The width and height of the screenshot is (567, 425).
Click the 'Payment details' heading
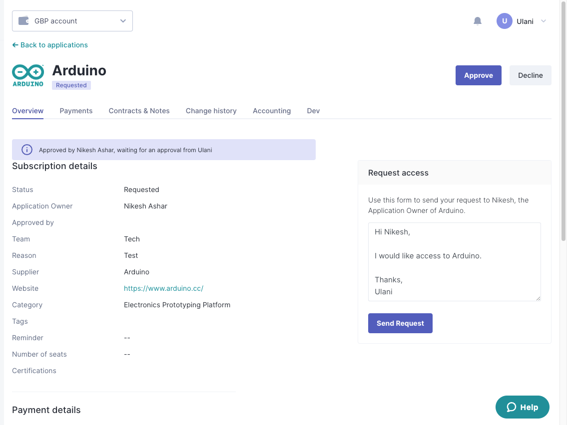46,410
